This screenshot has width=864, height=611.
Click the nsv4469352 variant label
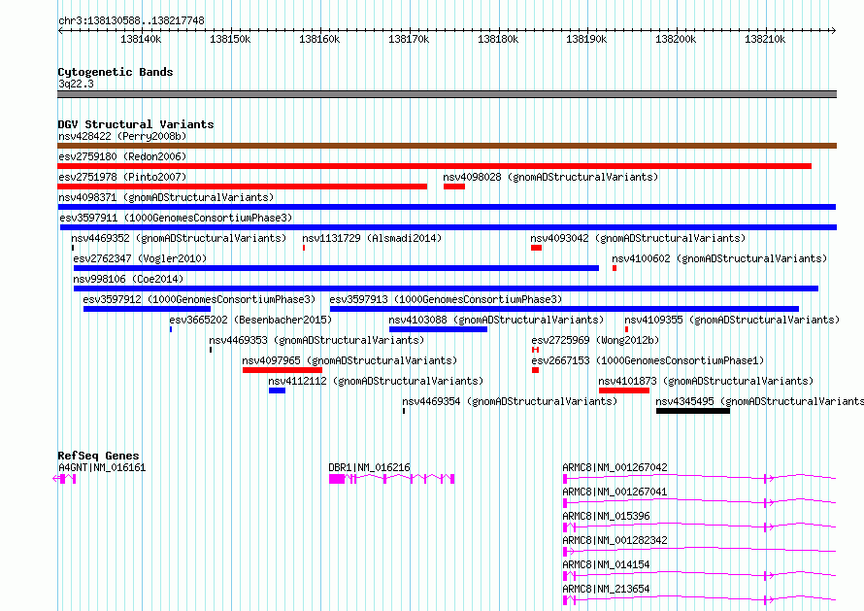point(179,238)
